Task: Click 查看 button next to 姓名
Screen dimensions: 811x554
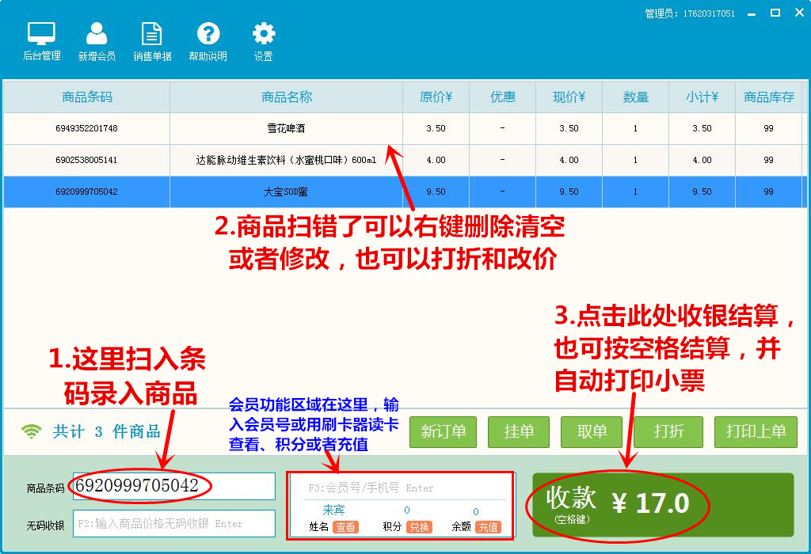Action: (x=345, y=527)
